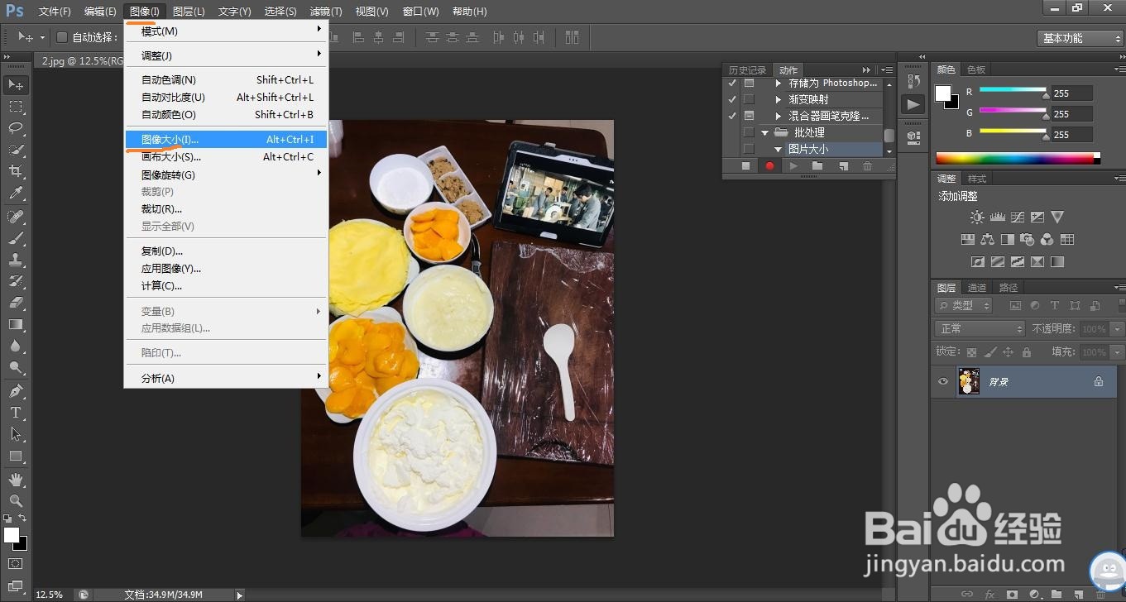The width and height of the screenshot is (1126, 602).
Task: Switch to the 色板 tab
Action: click(976, 70)
